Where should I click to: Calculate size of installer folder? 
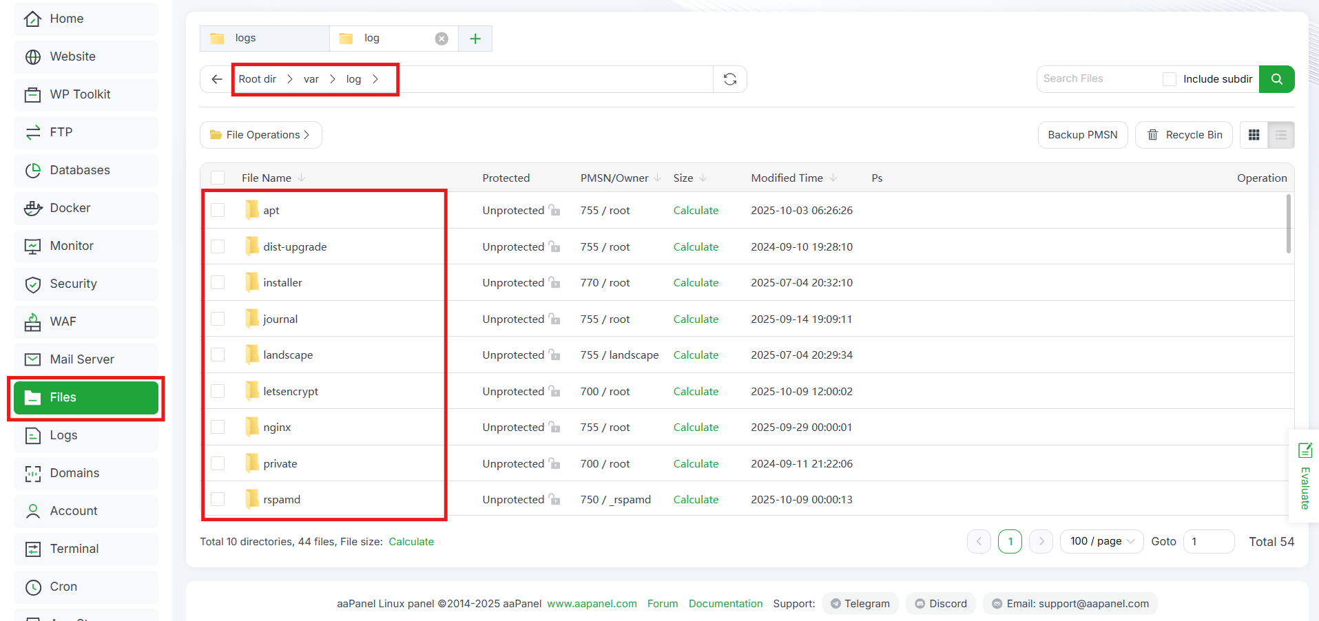point(696,282)
